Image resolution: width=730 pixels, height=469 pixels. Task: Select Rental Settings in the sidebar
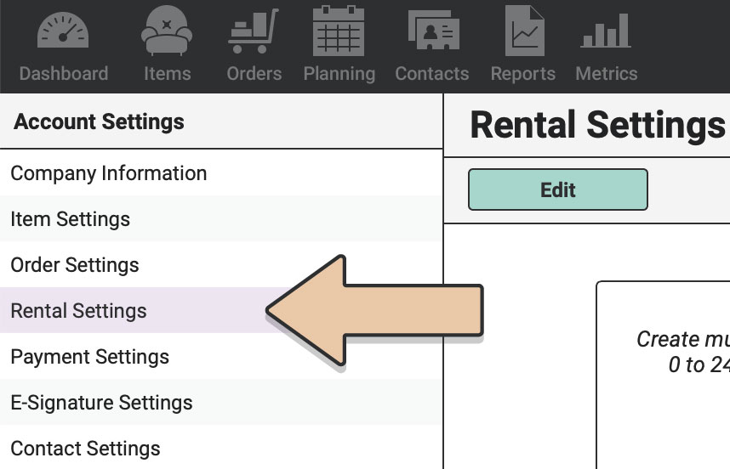click(x=221, y=310)
